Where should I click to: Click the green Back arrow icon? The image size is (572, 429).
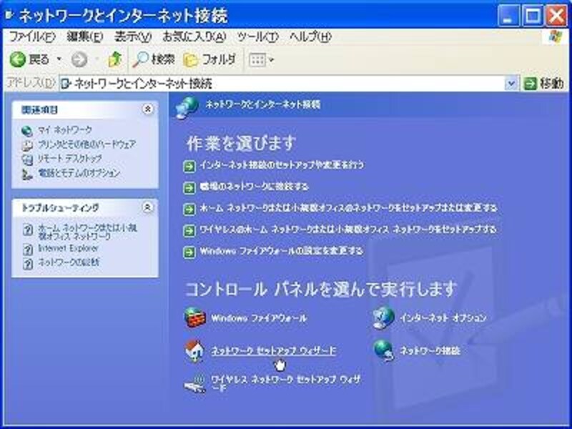[x=17, y=59]
